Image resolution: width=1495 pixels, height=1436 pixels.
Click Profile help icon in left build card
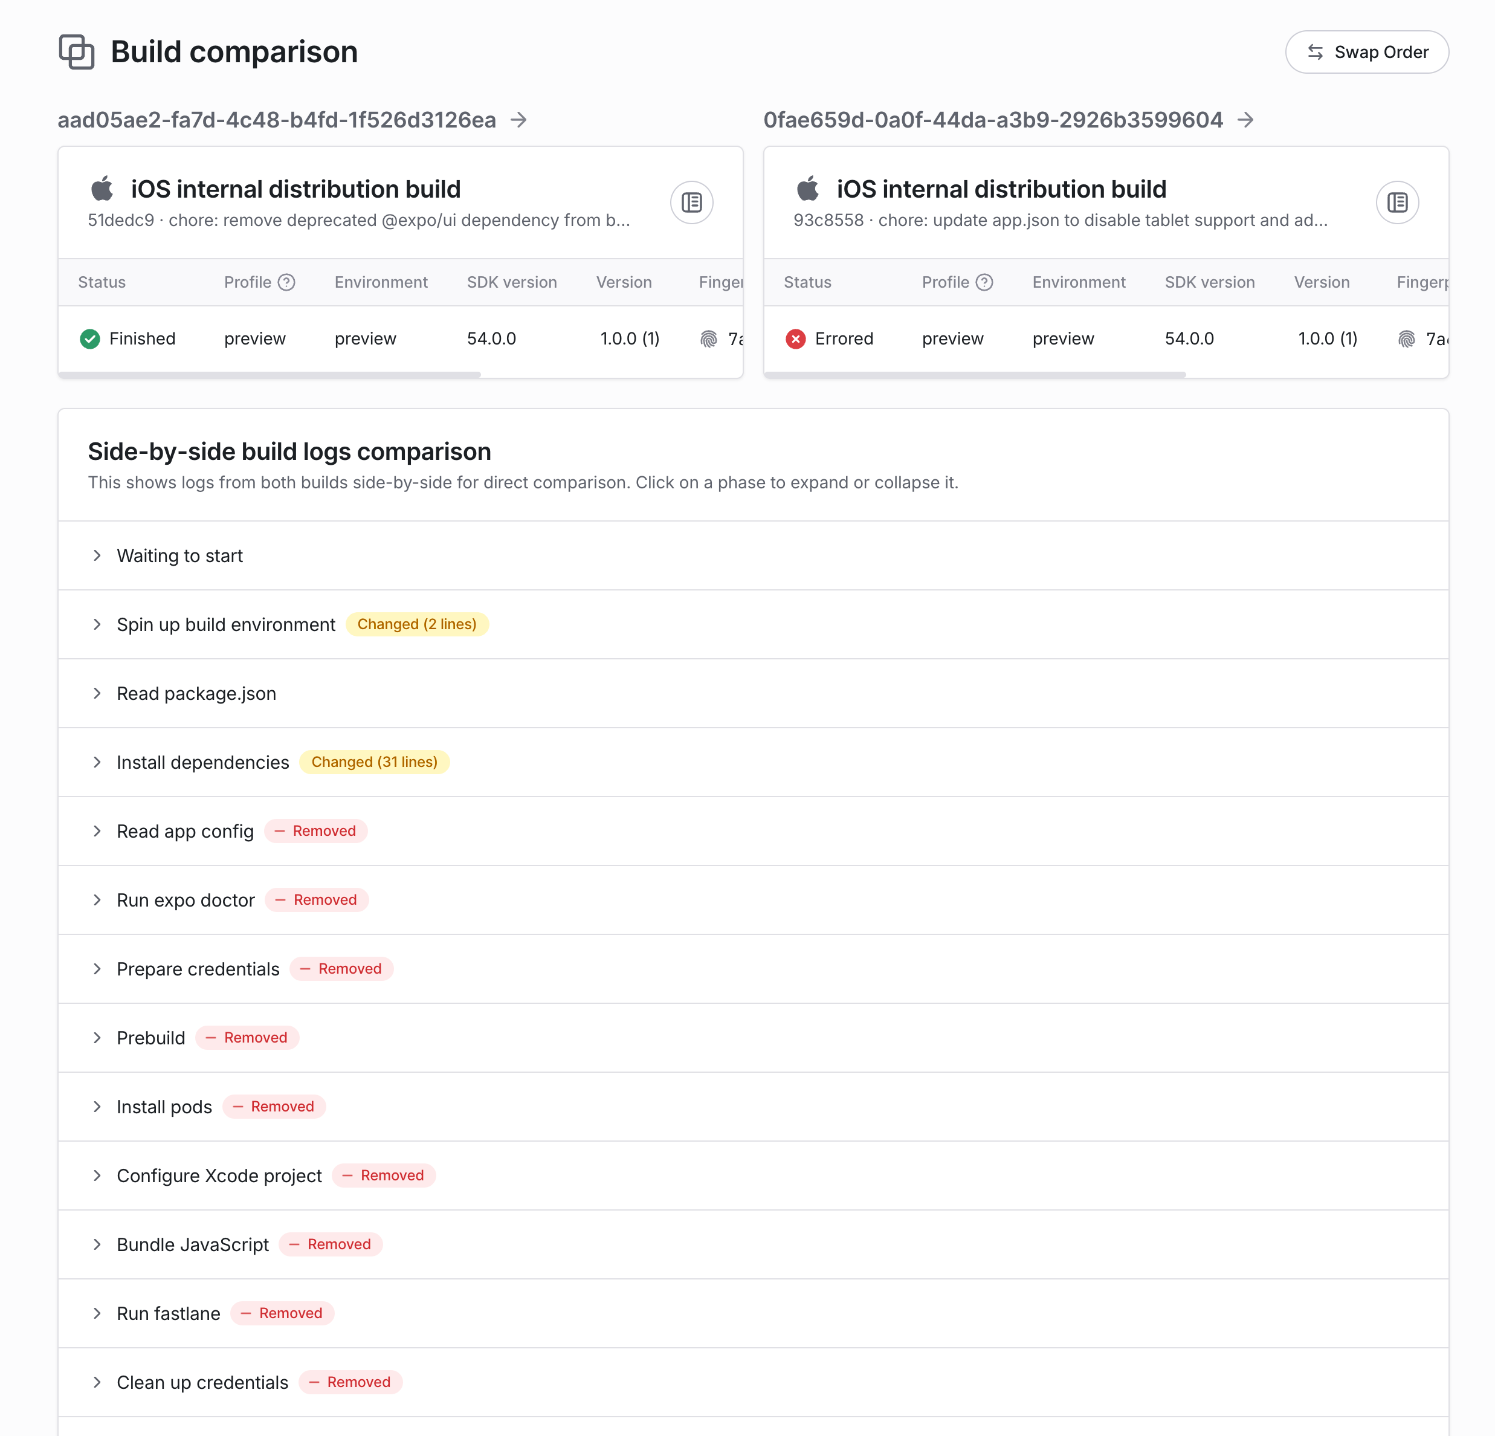pyautogui.click(x=286, y=282)
